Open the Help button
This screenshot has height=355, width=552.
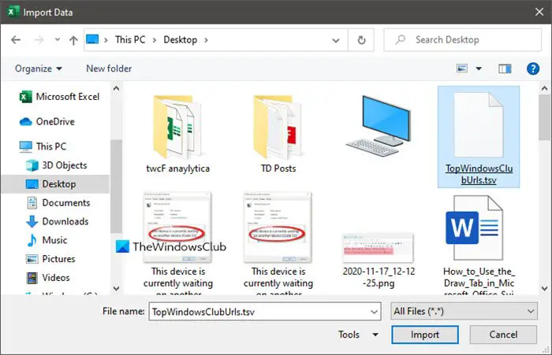point(533,68)
